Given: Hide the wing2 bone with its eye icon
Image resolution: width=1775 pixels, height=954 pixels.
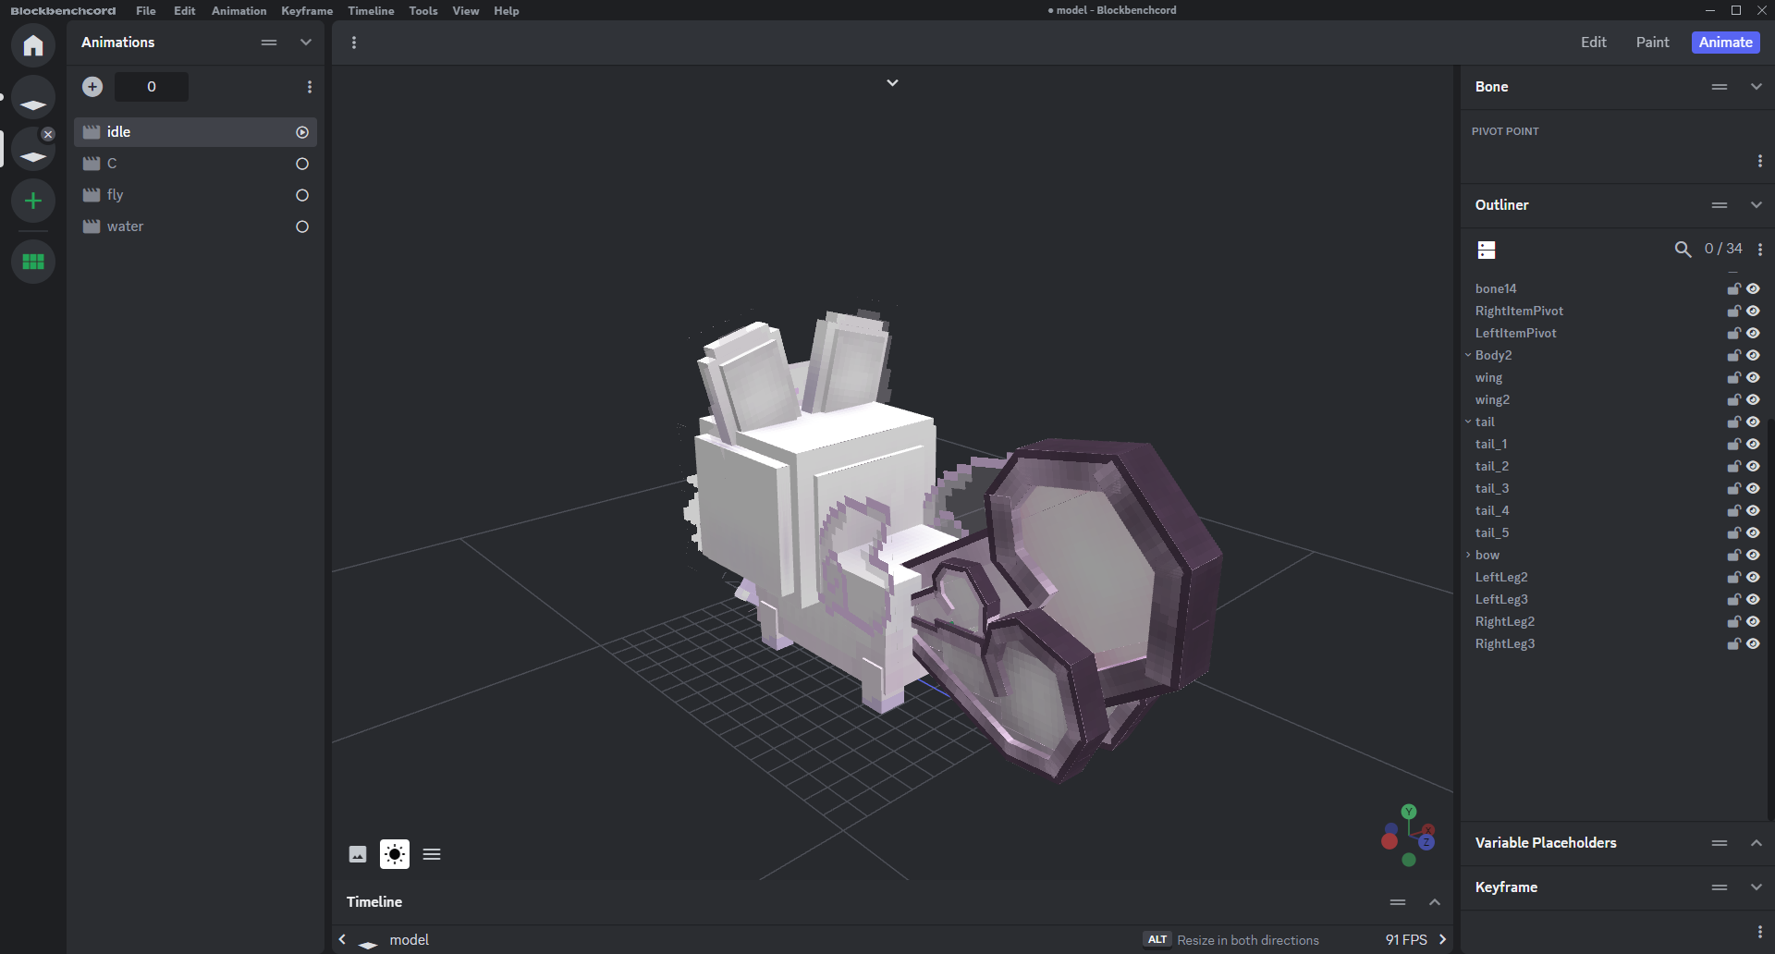Looking at the screenshot, I should click(x=1753, y=399).
